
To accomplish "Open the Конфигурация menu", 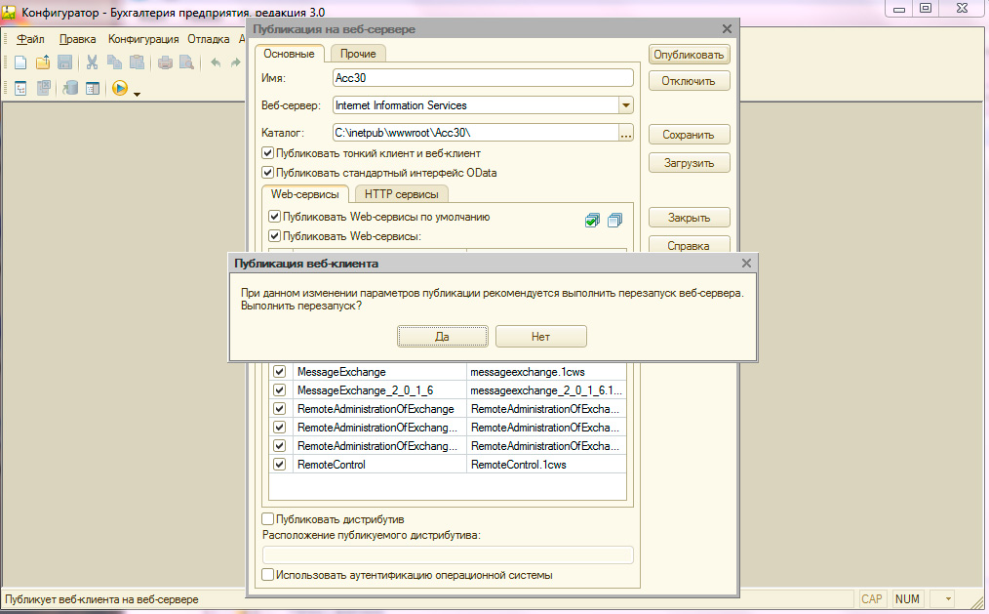I will (143, 39).
